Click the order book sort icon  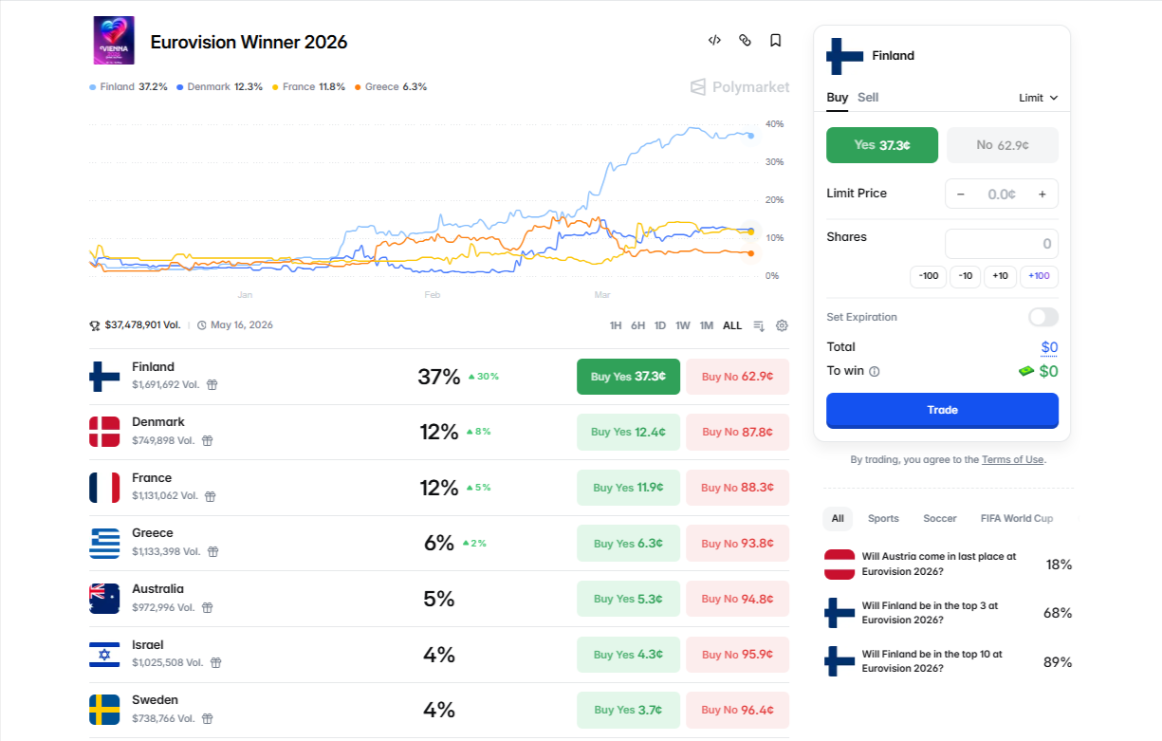click(x=758, y=325)
